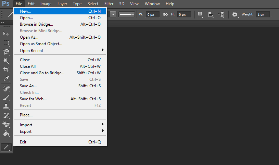The width and height of the screenshot is (279, 165).
Task: Open path operations options
Action: [x=200, y=14]
